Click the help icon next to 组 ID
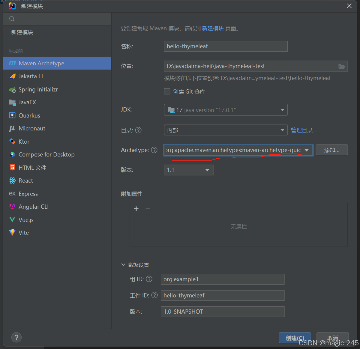This screenshot has width=360, height=349. coord(149,279)
